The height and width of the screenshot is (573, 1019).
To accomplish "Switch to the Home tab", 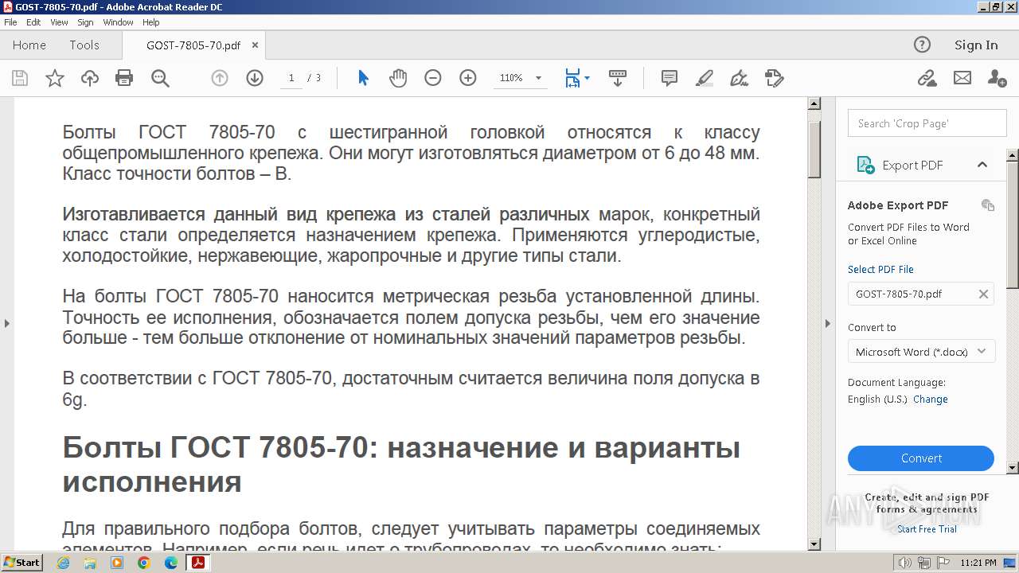I will point(29,45).
